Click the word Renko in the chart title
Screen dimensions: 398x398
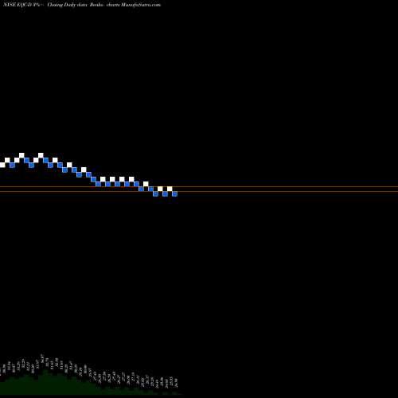click(96, 5)
